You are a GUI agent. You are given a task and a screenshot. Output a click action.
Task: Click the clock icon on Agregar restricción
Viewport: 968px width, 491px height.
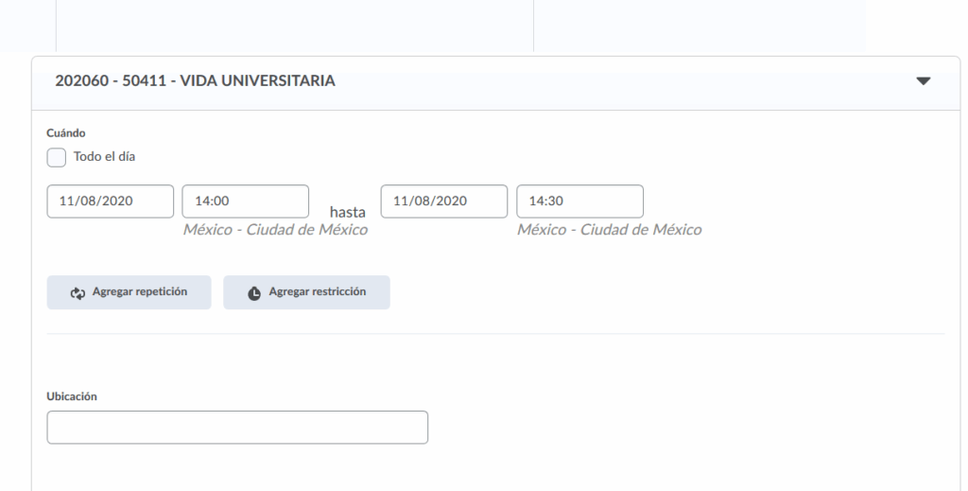pos(253,293)
